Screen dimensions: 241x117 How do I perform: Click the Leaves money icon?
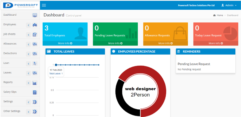point(35,73)
